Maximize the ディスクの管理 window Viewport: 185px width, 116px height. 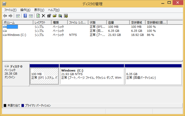[169, 3]
